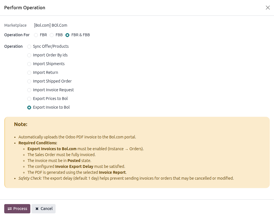Click the Operation For label

coord(17,35)
